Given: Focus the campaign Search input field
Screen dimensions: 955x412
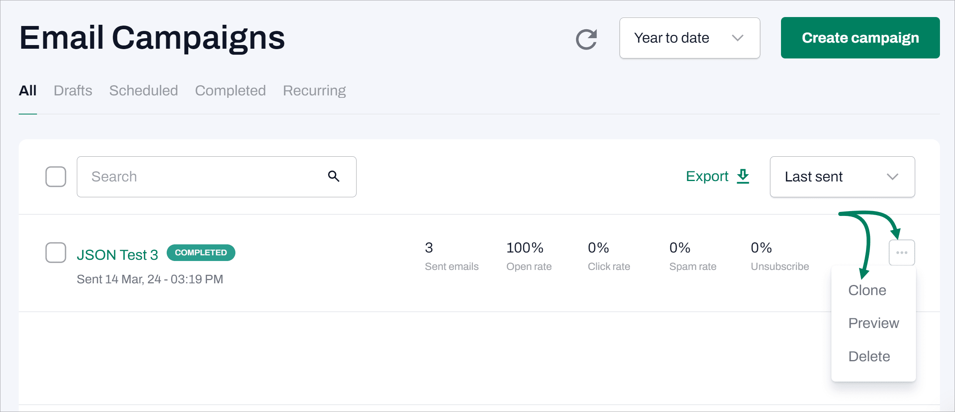Looking at the screenshot, I should tap(203, 177).
